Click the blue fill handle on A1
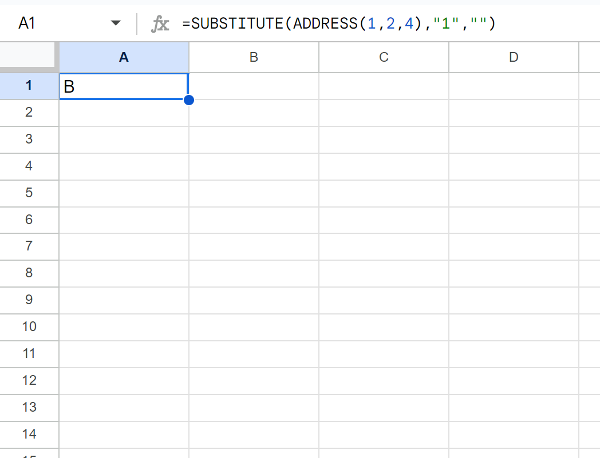Image resolution: width=600 pixels, height=458 pixels. point(189,100)
